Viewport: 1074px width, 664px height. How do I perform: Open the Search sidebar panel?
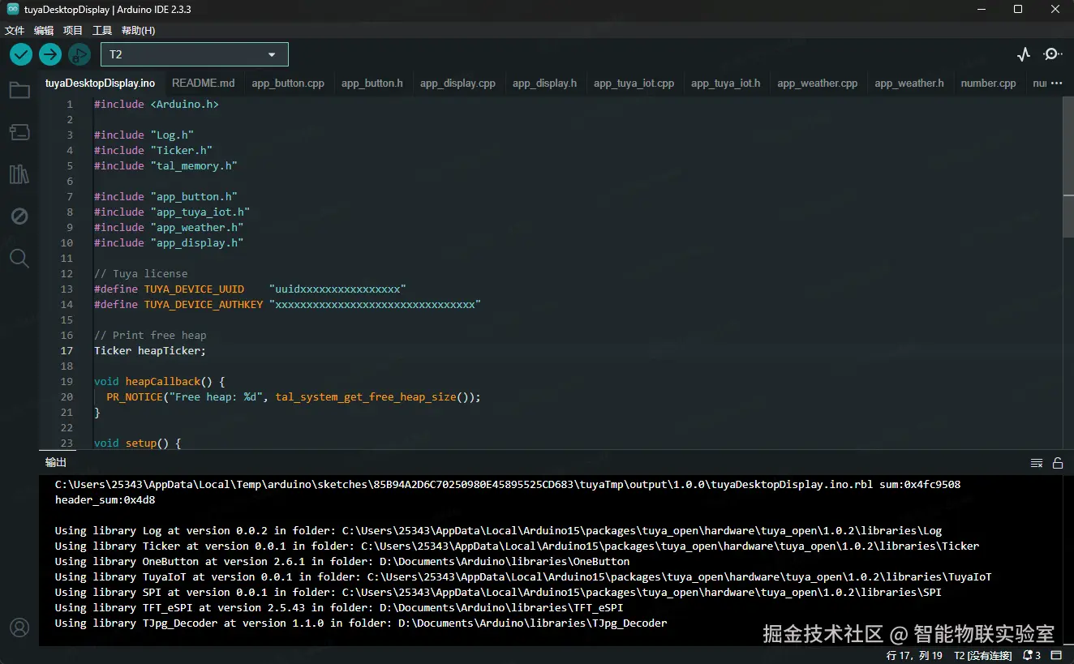[19, 259]
